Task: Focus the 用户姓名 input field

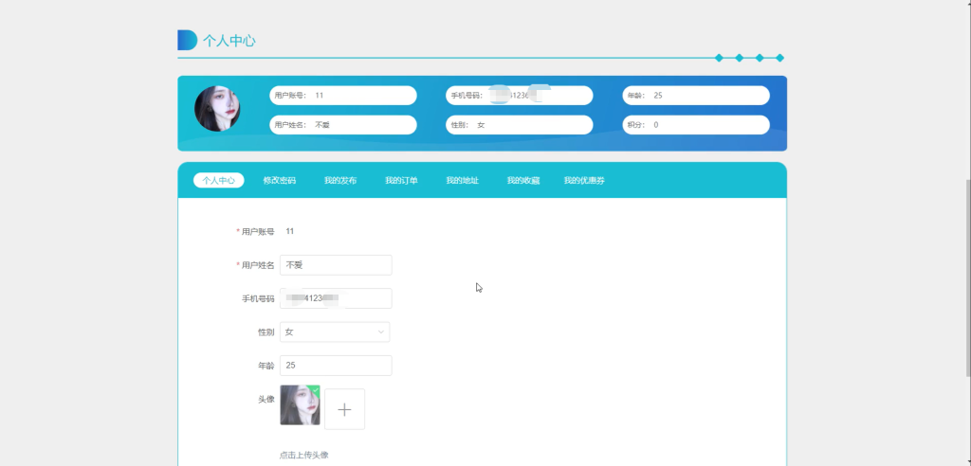Action: tap(336, 265)
